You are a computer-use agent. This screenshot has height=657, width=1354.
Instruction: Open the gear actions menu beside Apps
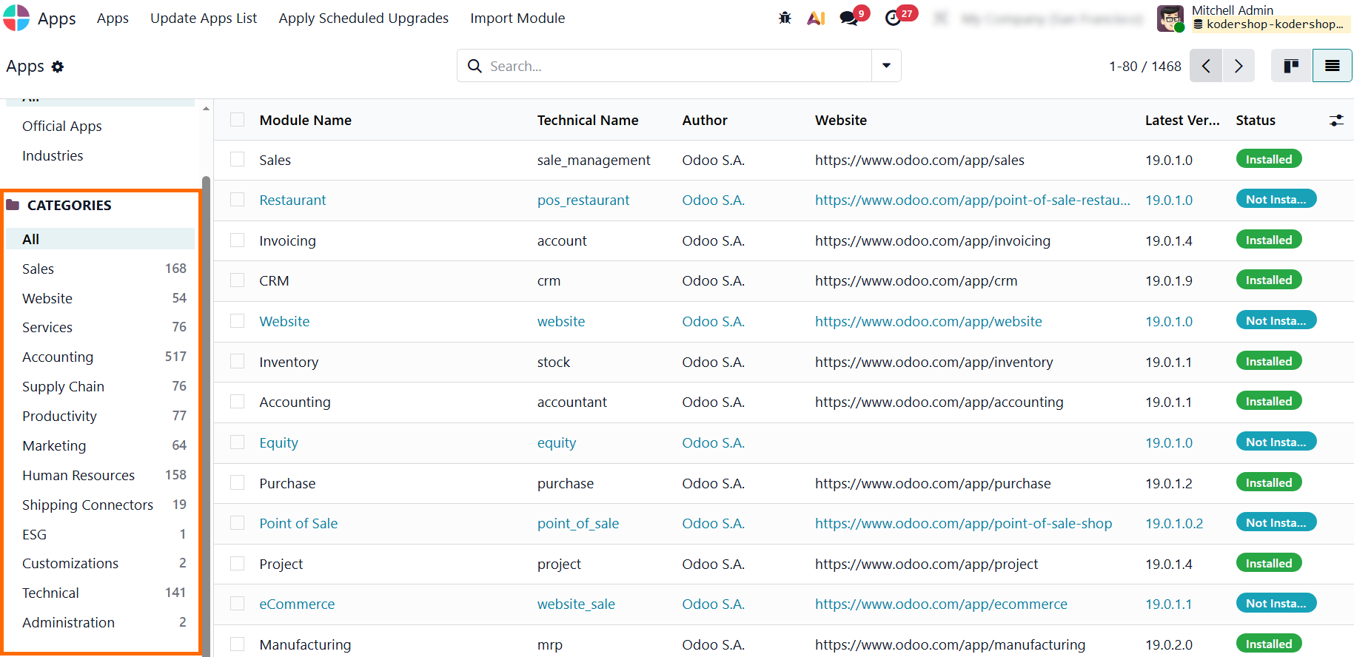pos(58,67)
